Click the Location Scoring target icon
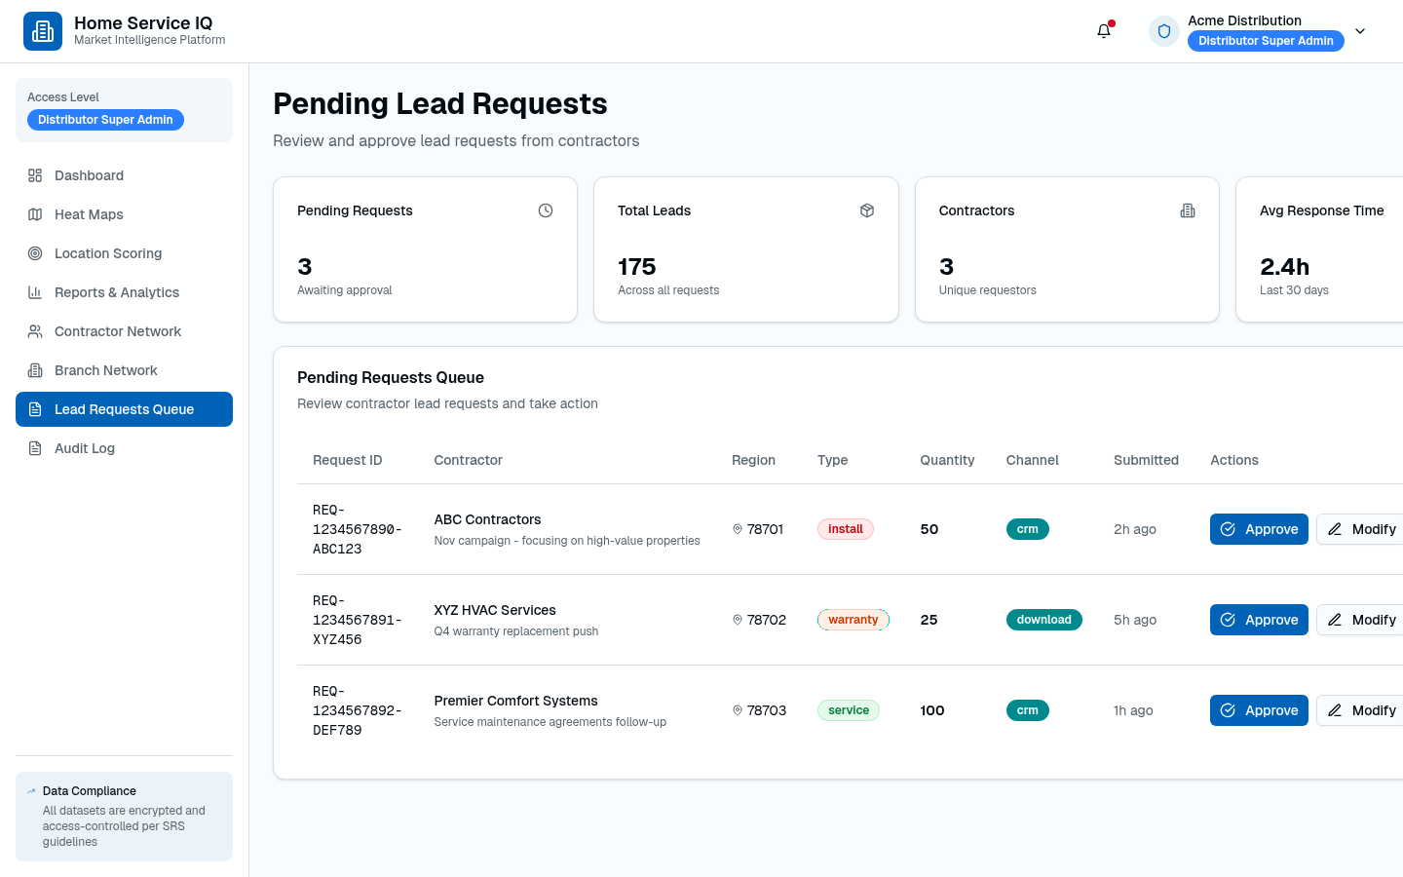The image size is (1403, 877). point(35,253)
